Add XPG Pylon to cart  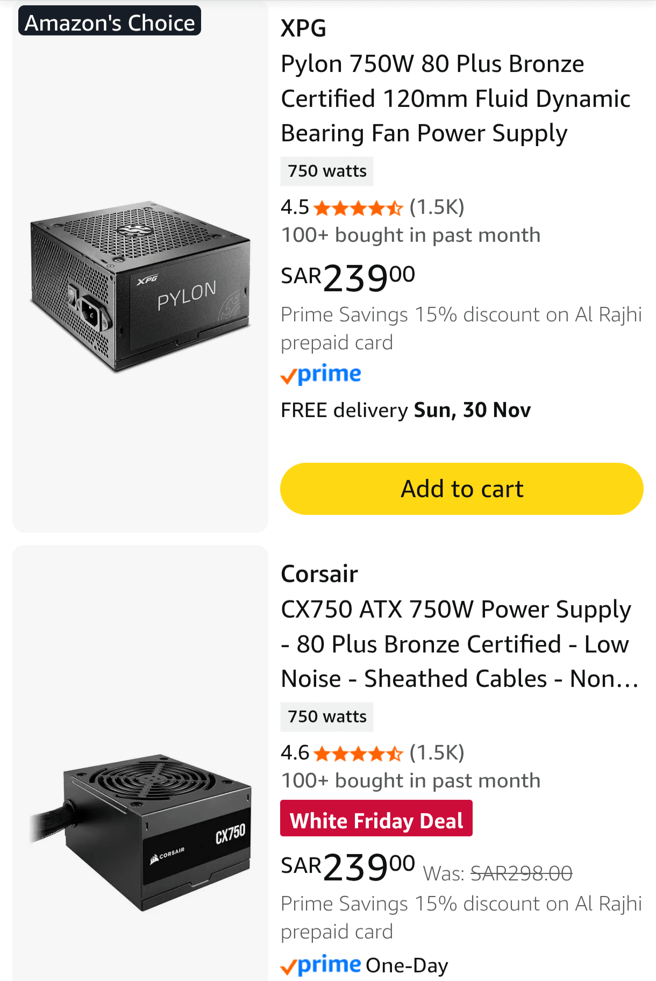click(461, 489)
